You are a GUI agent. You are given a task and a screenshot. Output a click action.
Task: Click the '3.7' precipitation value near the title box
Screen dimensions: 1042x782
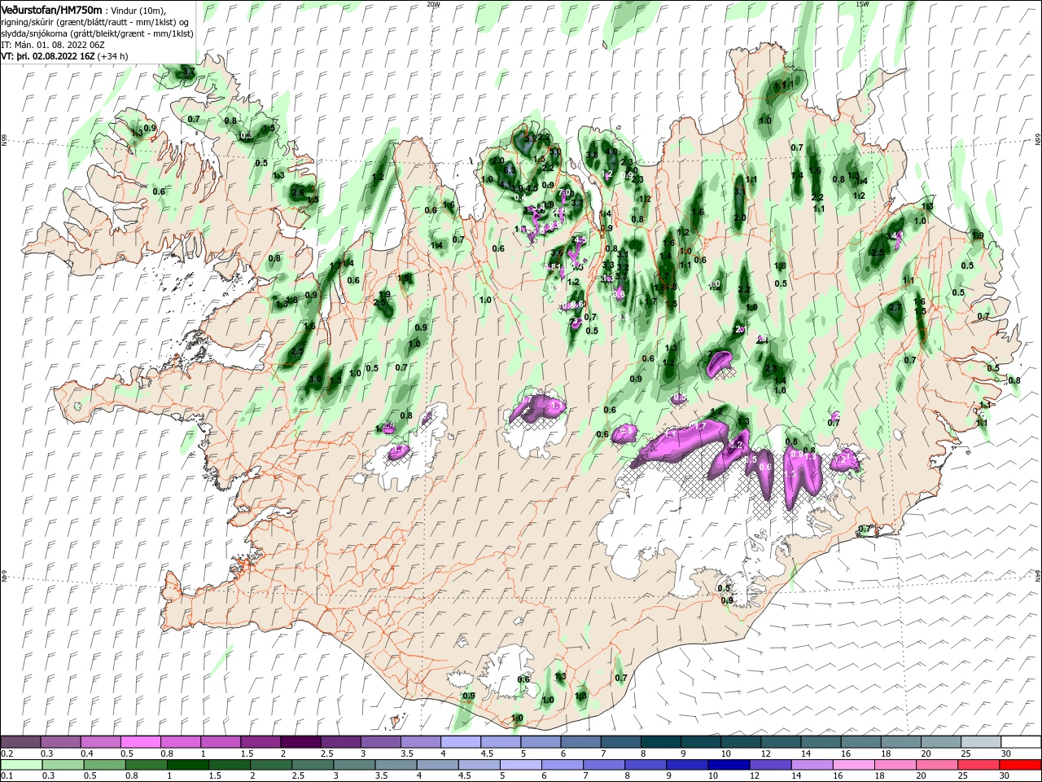pos(188,72)
